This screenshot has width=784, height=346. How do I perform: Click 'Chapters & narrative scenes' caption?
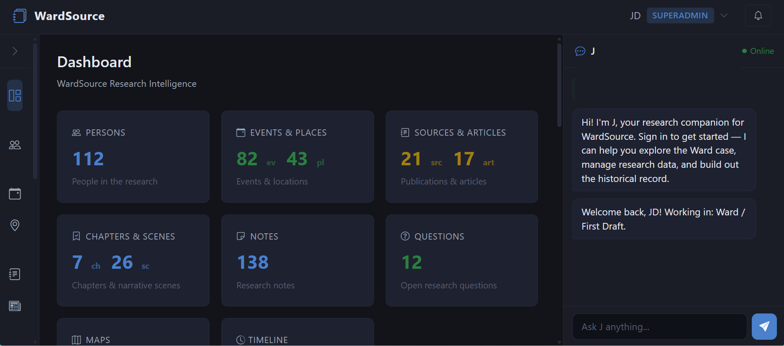[x=126, y=285]
